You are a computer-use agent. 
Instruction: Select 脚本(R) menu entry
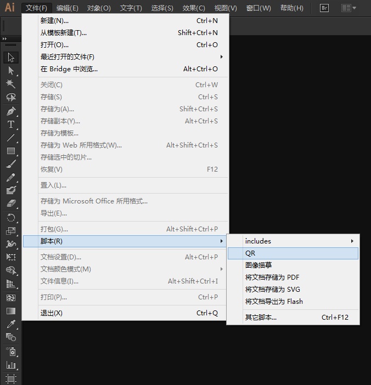125,241
